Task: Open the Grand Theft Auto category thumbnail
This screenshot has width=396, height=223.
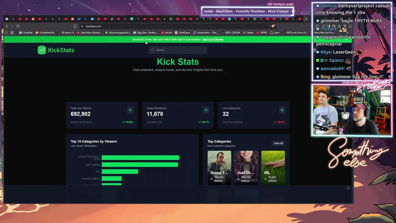Action: point(219,168)
